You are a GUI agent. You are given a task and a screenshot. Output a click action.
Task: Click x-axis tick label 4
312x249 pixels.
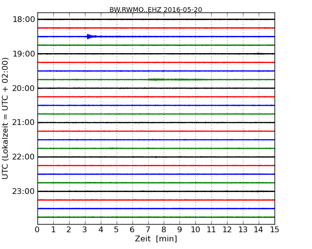101,230
